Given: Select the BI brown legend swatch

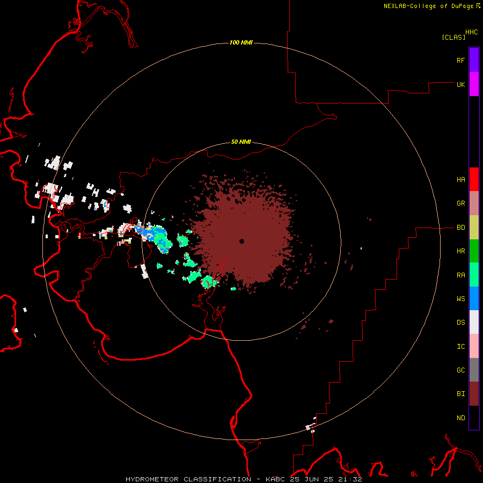Looking at the screenshot, I should pos(474,394).
